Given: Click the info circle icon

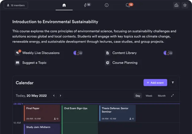Looking at the screenshot, I should [x=106, y=5].
